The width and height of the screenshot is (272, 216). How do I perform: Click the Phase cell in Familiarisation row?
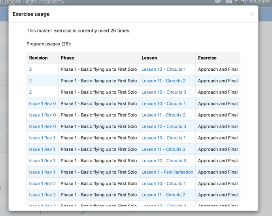[99, 172]
